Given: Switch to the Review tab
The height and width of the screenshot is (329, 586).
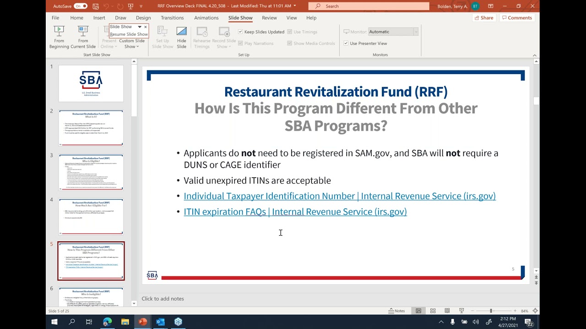Looking at the screenshot, I should pos(269,18).
